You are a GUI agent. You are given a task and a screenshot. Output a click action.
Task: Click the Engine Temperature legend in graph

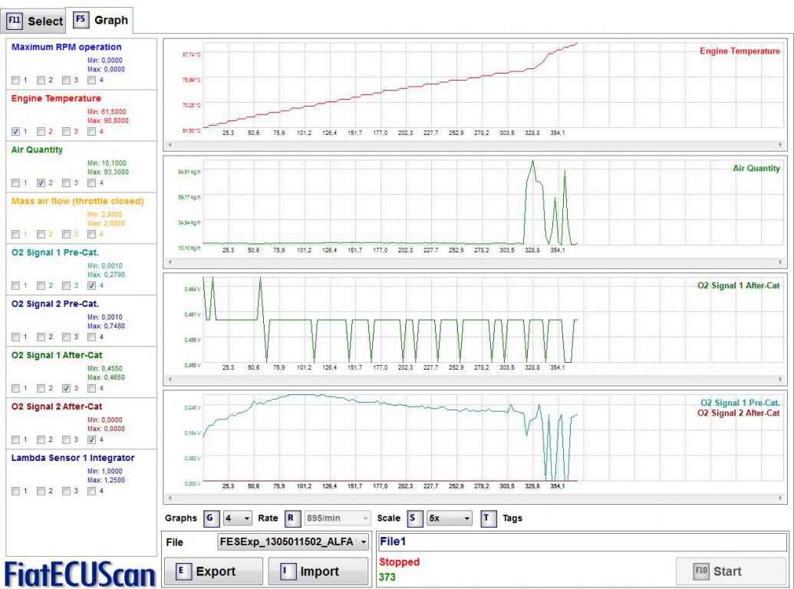pos(740,51)
